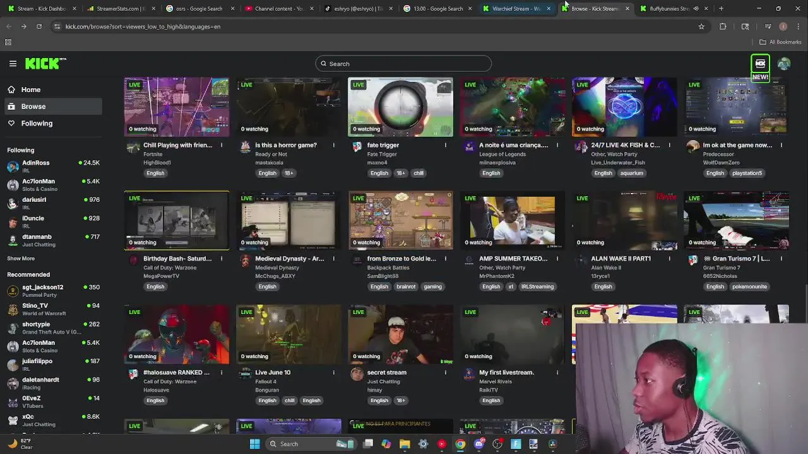This screenshot has width=808, height=454.
Task: Switch to the StreamerStats.com tab
Action: point(120,9)
